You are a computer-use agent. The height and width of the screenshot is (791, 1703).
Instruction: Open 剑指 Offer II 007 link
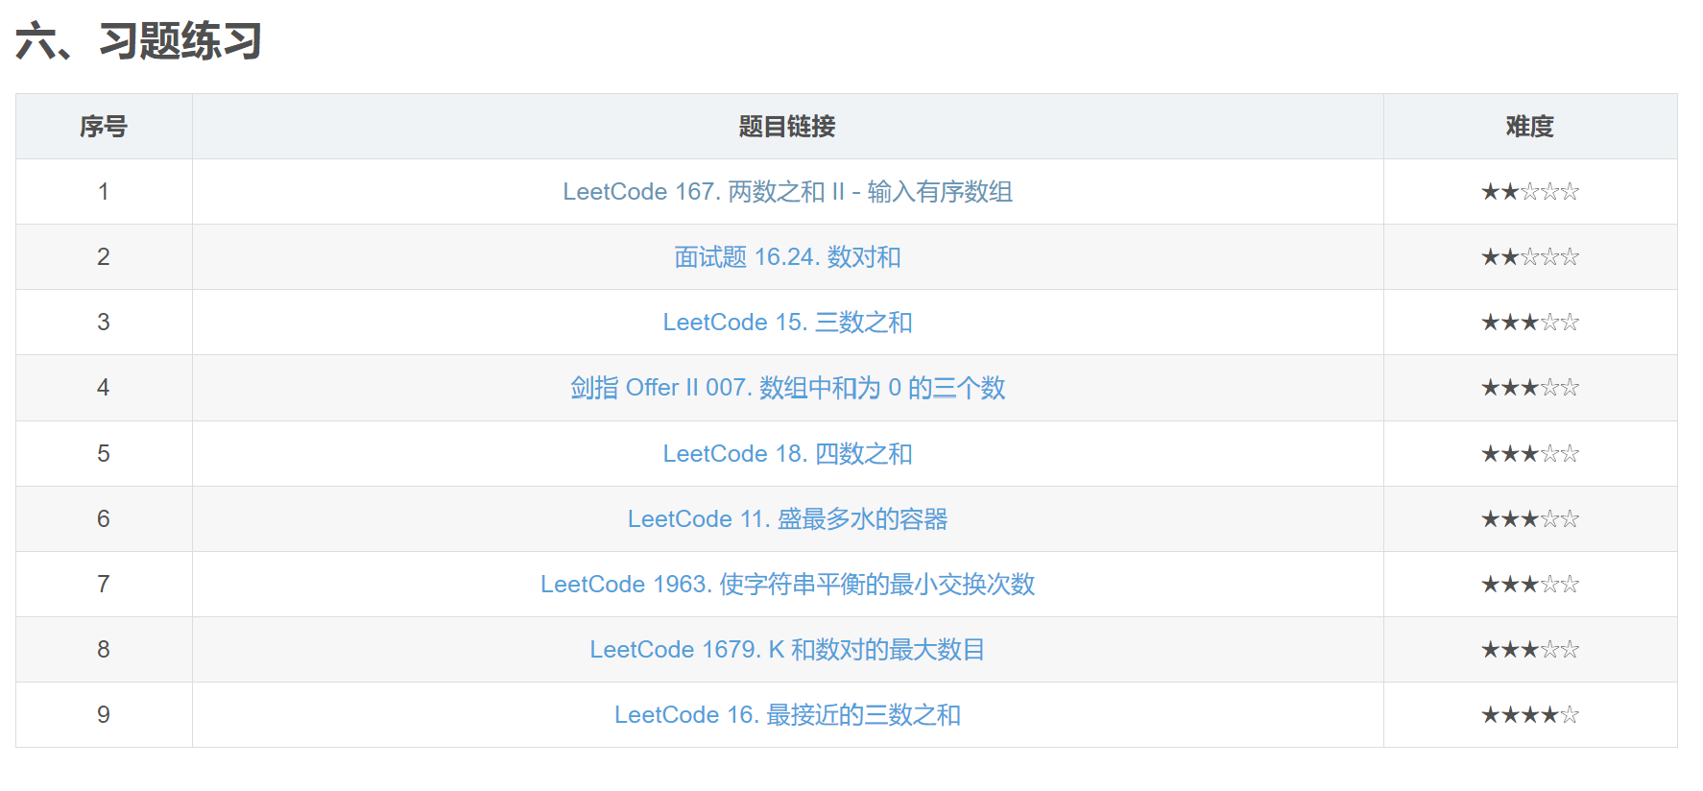(787, 388)
